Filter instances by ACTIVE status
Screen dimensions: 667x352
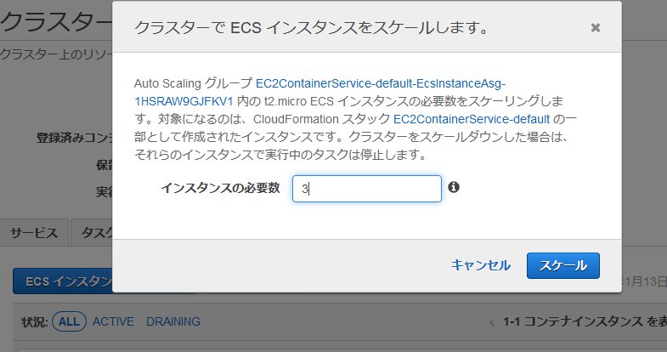(113, 321)
